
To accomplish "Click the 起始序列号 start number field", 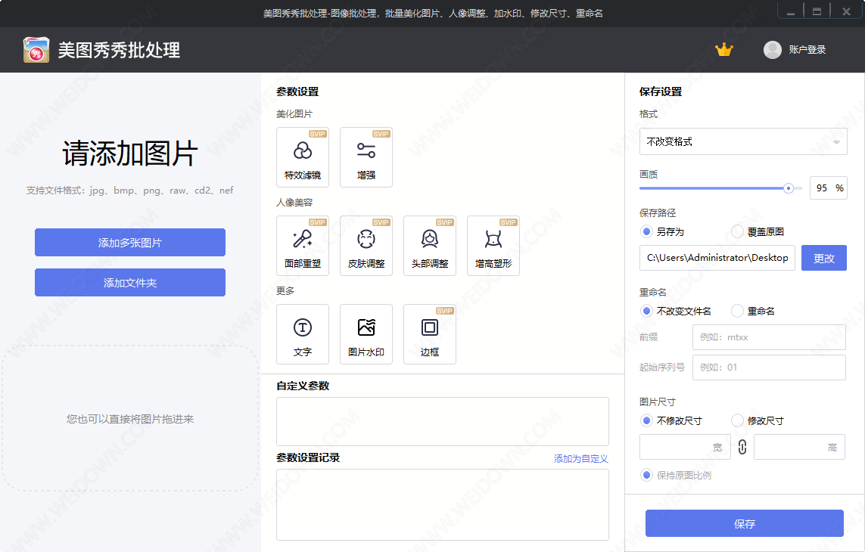I will (x=769, y=367).
